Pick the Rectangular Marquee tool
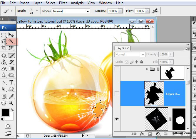This screenshot has height=139, width=196. (x=4, y=35)
